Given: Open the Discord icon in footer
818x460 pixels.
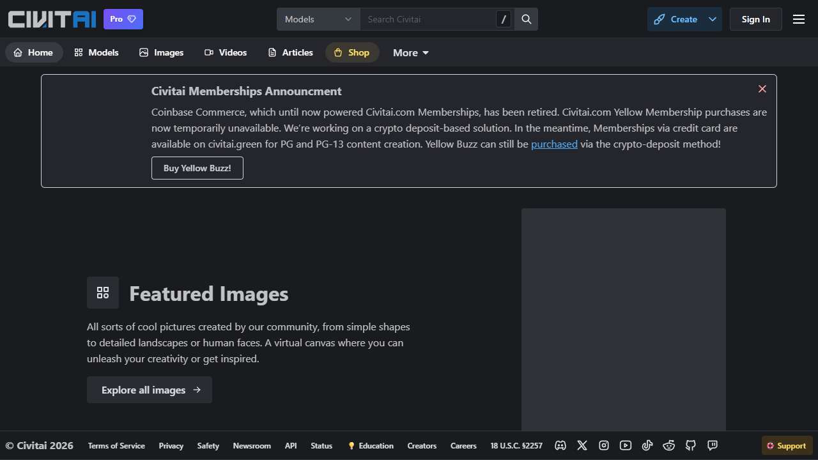Looking at the screenshot, I should (x=560, y=445).
